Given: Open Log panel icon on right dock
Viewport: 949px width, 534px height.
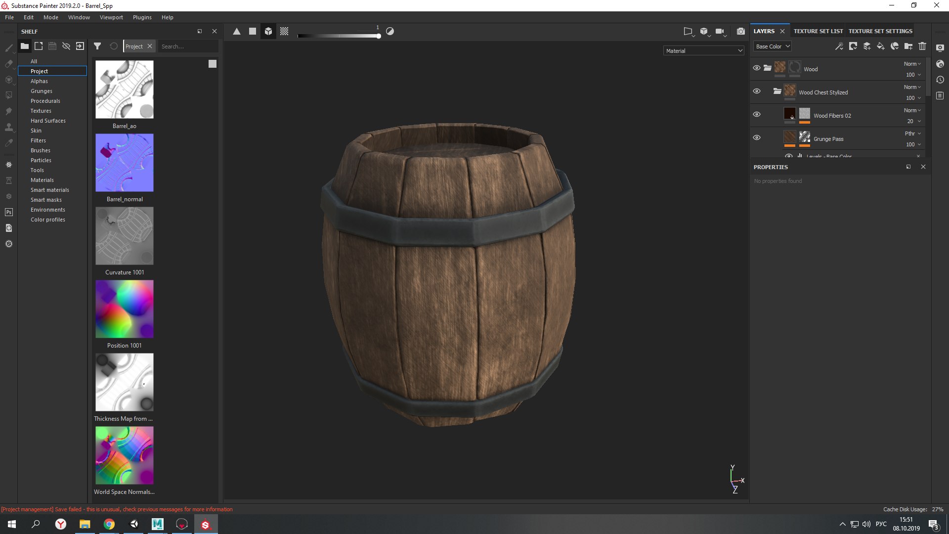Looking at the screenshot, I should pyautogui.click(x=940, y=95).
